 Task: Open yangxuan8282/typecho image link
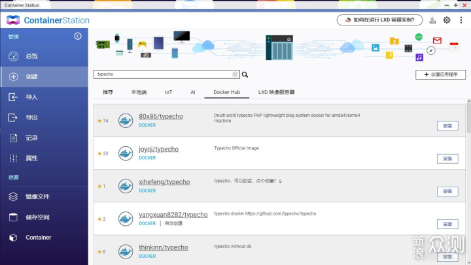coord(173,215)
